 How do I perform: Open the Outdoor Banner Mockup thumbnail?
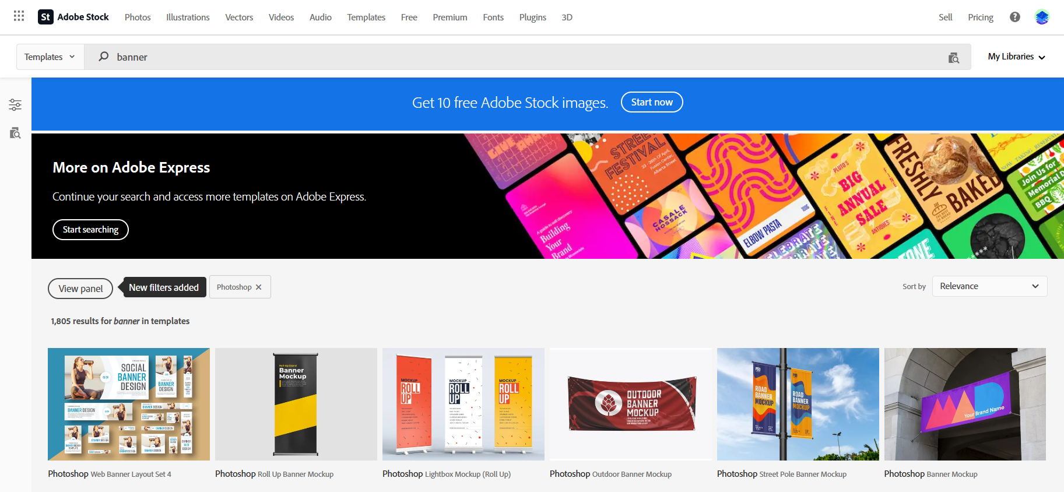[631, 404]
